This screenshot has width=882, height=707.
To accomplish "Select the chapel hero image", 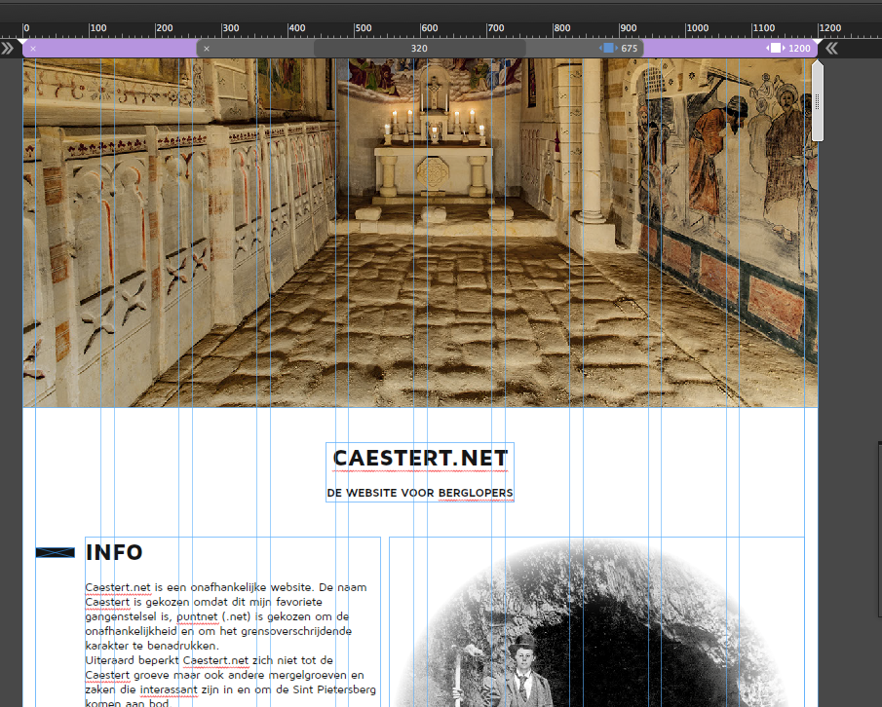I will (x=420, y=232).
